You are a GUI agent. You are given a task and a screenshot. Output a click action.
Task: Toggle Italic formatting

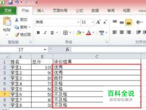click(x=45, y=33)
